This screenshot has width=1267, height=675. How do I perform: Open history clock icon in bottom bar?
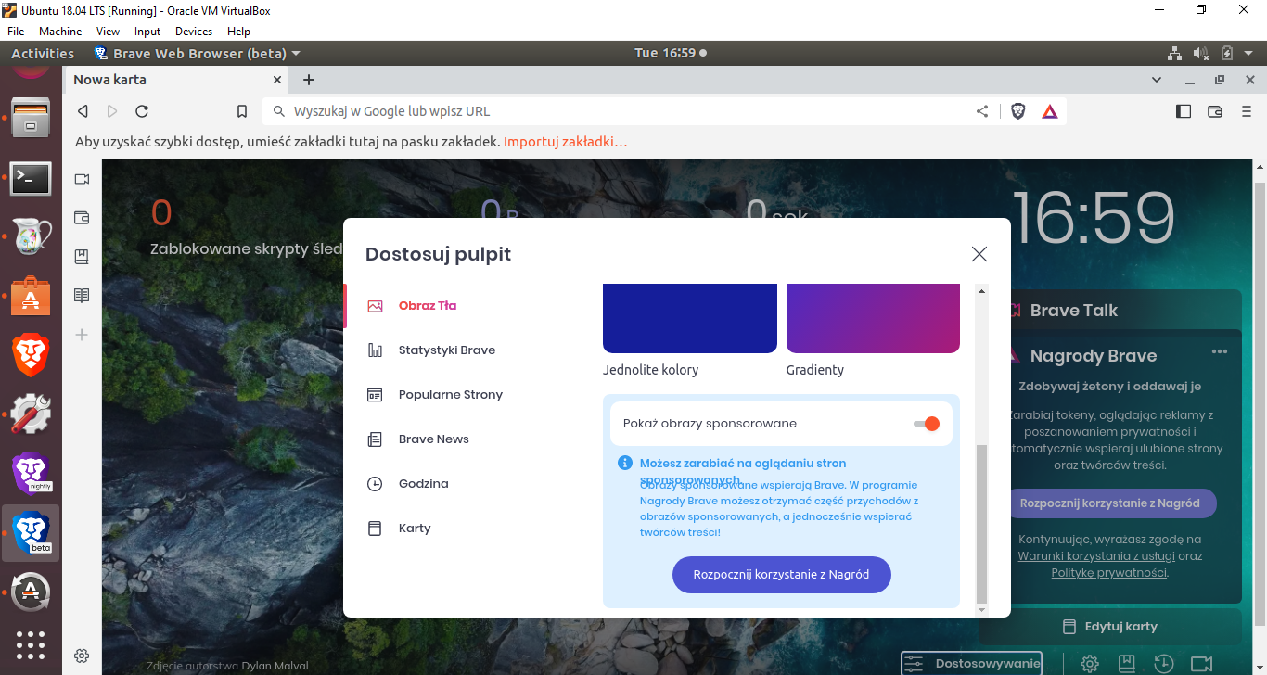click(1164, 664)
